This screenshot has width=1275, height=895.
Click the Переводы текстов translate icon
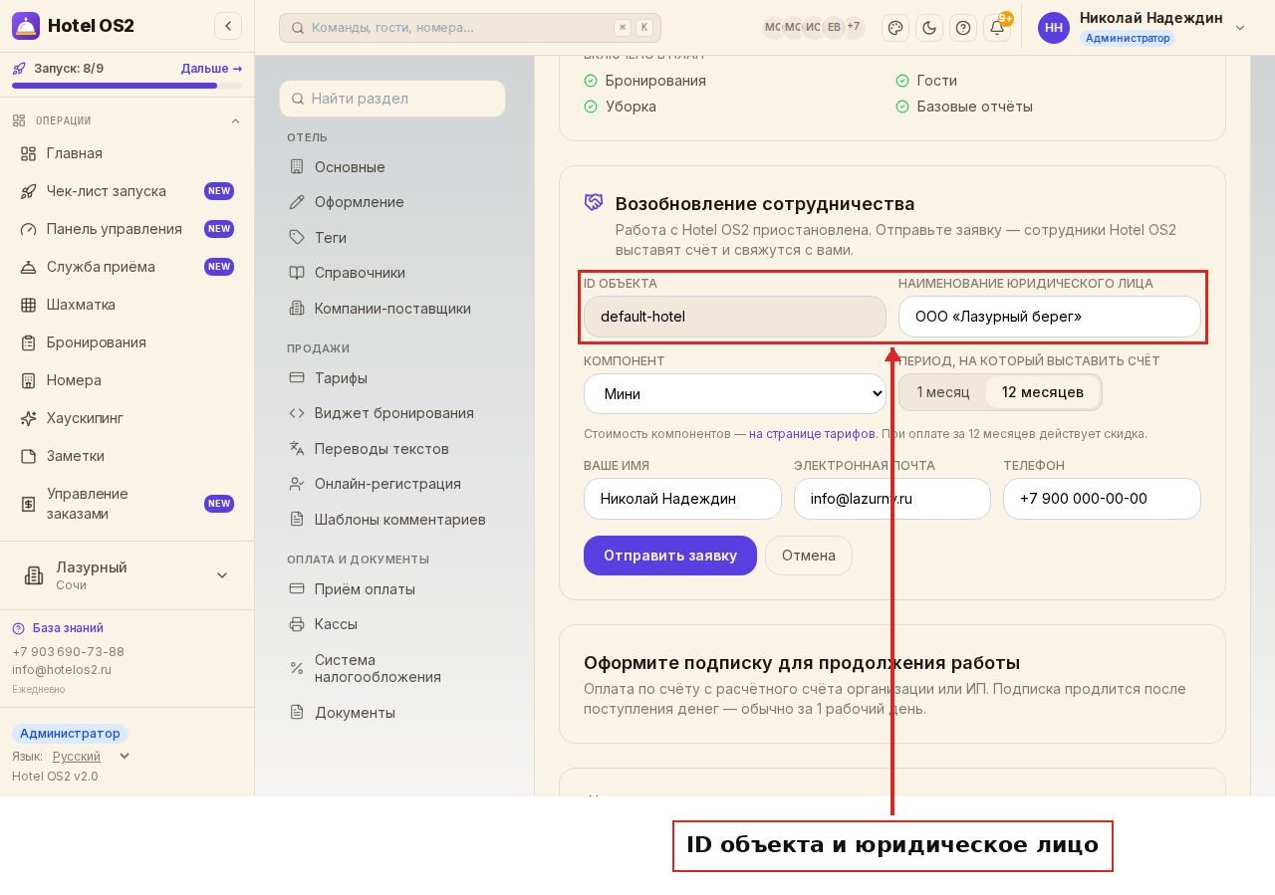[297, 449]
